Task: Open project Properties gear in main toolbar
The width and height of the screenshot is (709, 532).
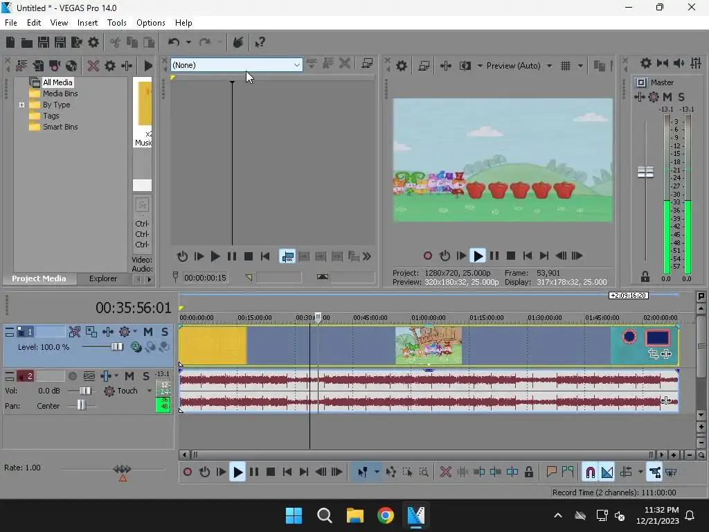Action: click(x=93, y=42)
